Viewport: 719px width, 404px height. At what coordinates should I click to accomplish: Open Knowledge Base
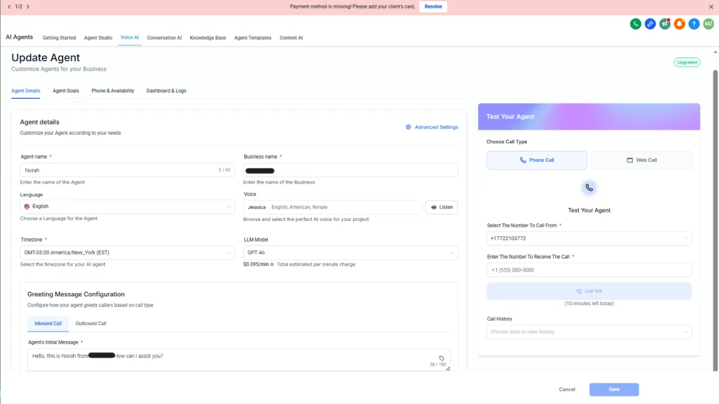(208, 38)
